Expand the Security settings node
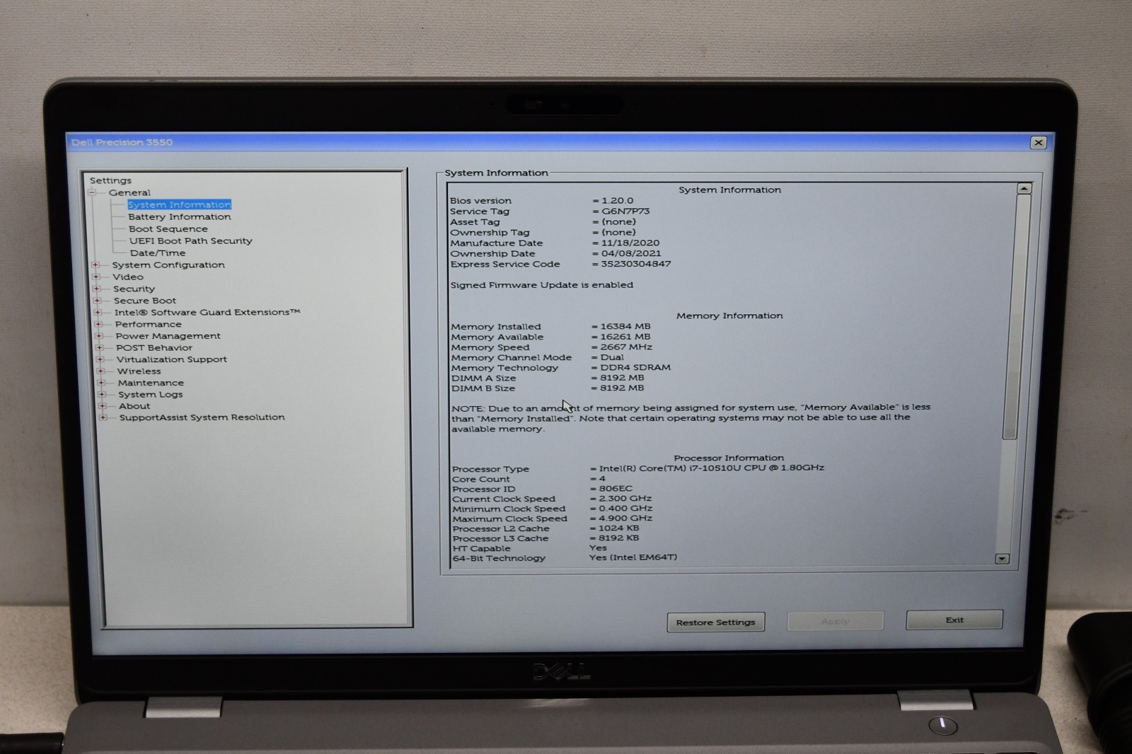This screenshot has width=1132, height=754. (97, 289)
